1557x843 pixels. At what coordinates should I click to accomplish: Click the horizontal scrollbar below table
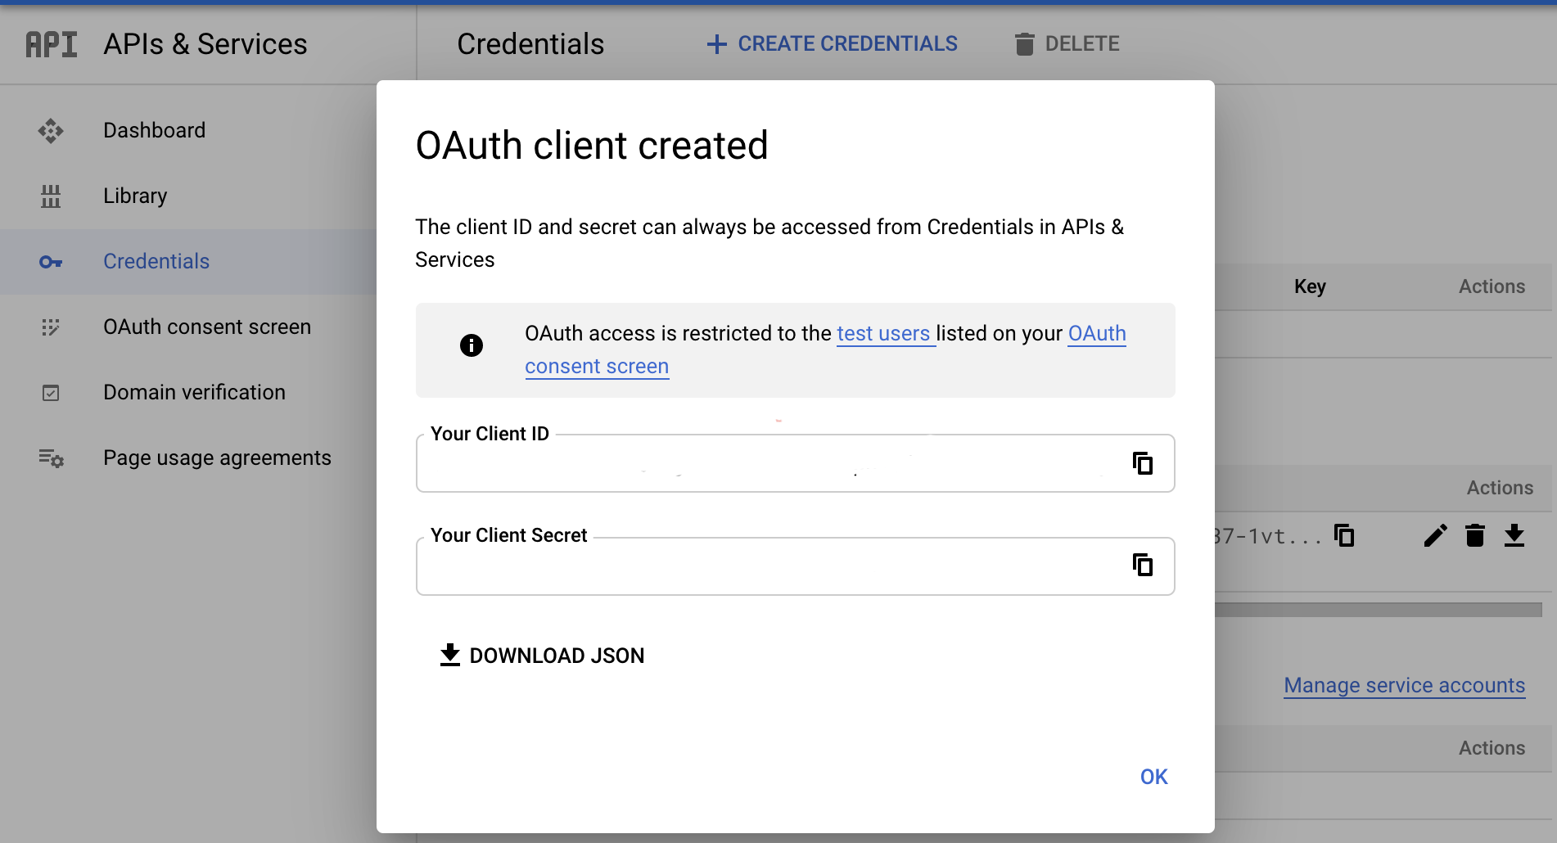(x=1379, y=610)
